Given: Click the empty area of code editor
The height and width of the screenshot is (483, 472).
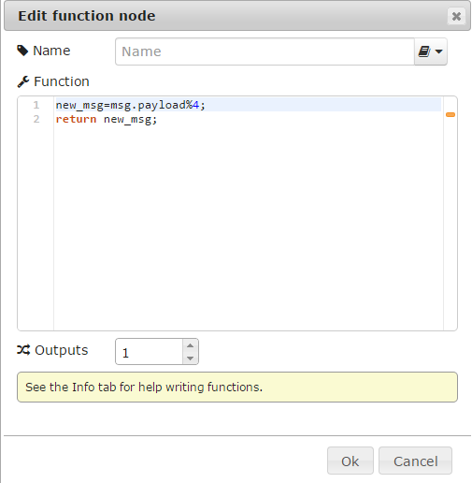Looking at the screenshot, I should [249, 227].
